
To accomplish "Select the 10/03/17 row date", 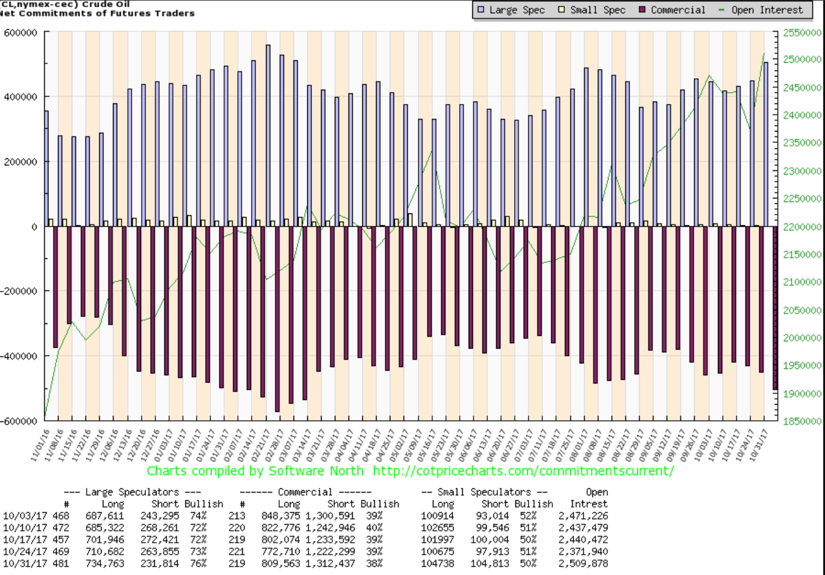I will click(25, 516).
